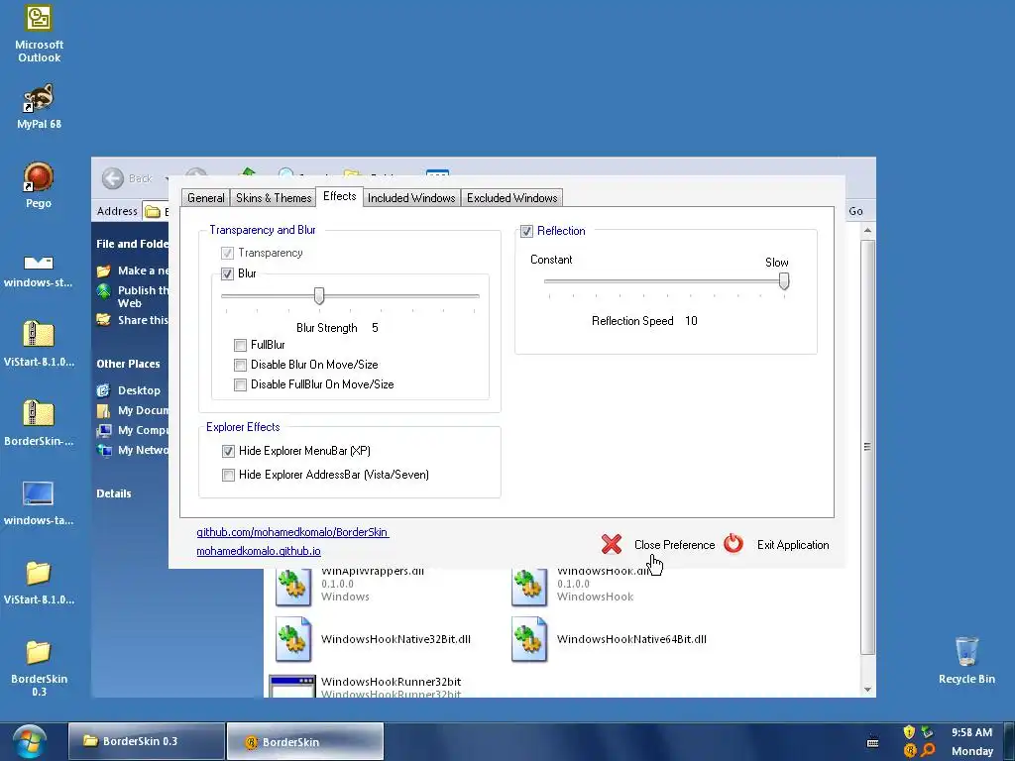Open github.com/mohamedkomalo/BorderSkin link
This screenshot has width=1015, height=761.
tap(292, 532)
